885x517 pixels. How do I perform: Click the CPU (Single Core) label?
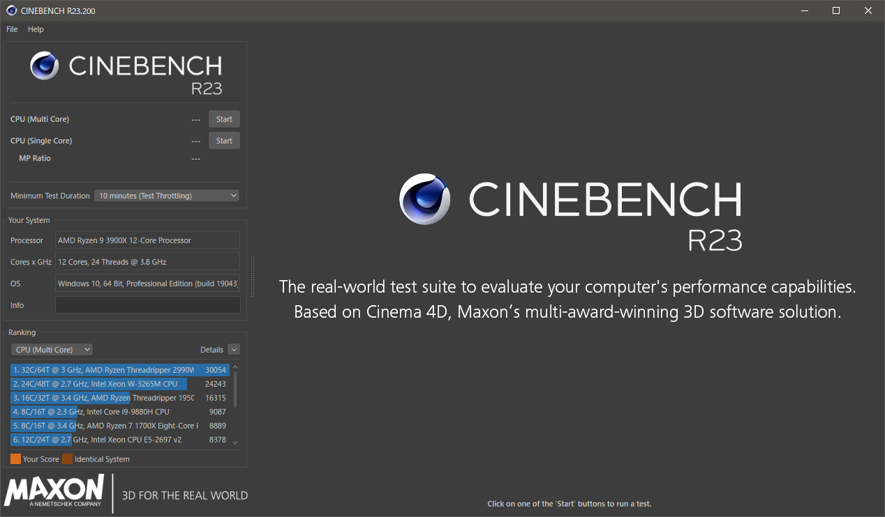click(x=41, y=141)
